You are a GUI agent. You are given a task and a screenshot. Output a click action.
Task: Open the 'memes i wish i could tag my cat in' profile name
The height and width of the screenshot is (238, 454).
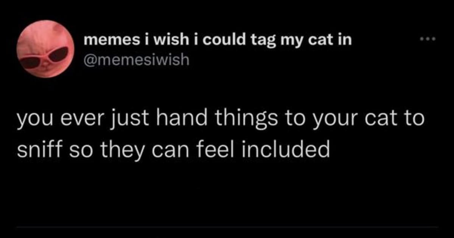click(x=218, y=40)
